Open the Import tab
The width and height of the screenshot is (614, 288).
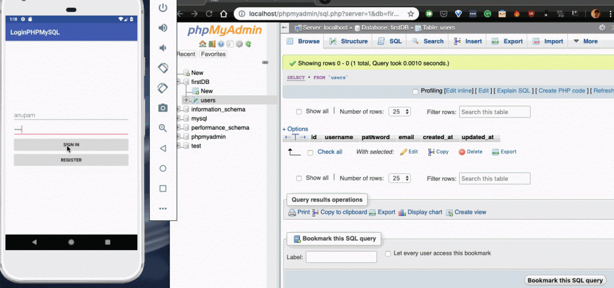[547, 41]
